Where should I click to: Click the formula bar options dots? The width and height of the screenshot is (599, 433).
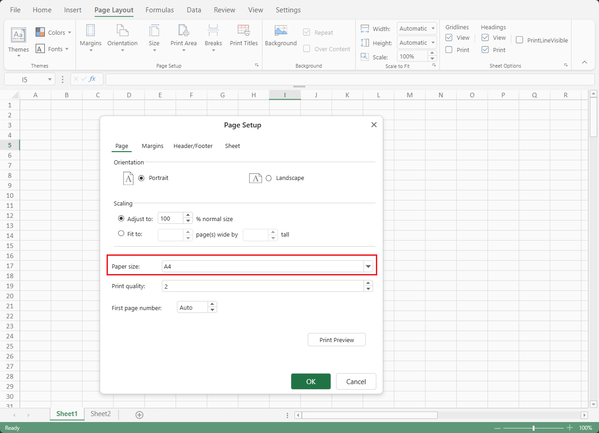tap(63, 79)
